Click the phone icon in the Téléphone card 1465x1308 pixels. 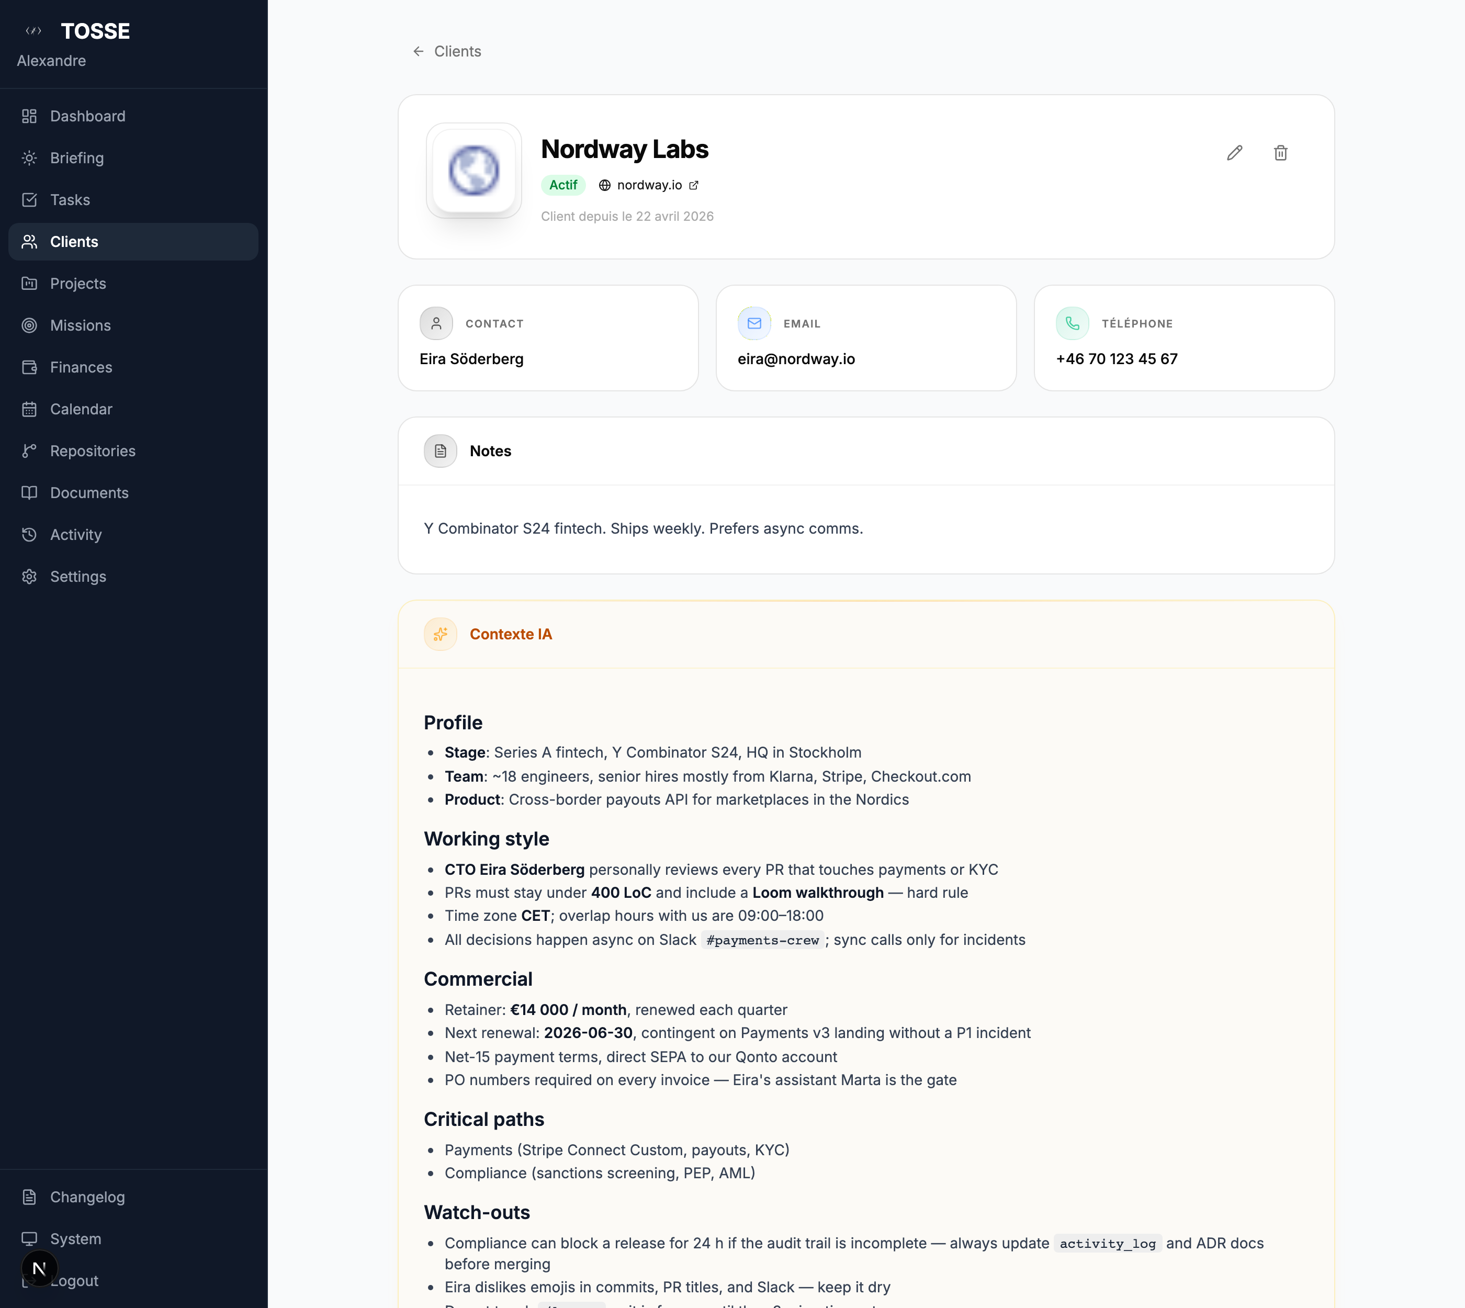[1072, 323]
